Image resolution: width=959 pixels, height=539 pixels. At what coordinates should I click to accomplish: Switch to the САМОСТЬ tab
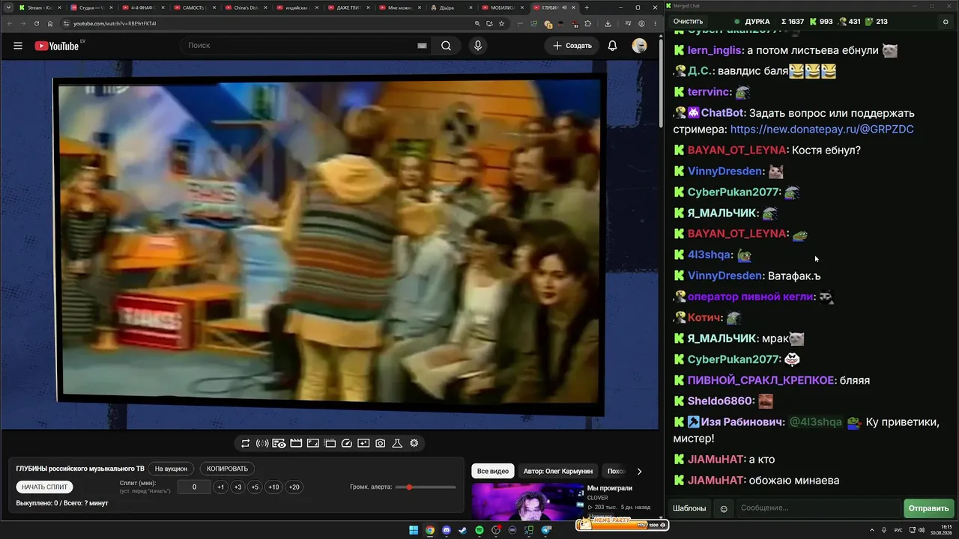[194, 7]
